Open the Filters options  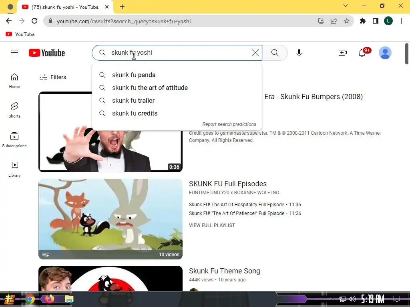[52, 77]
